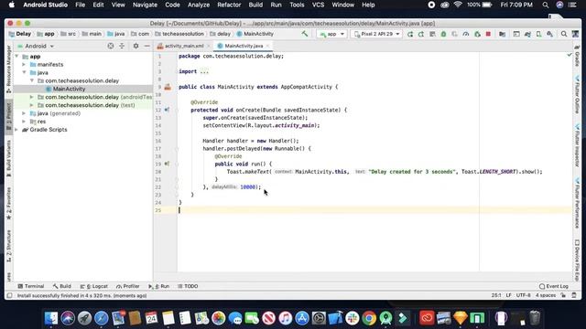Click gutter override icon on line 12

[x=167, y=110]
